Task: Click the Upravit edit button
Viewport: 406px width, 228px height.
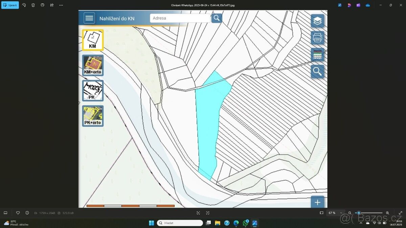Action: (x=10, y=5)
